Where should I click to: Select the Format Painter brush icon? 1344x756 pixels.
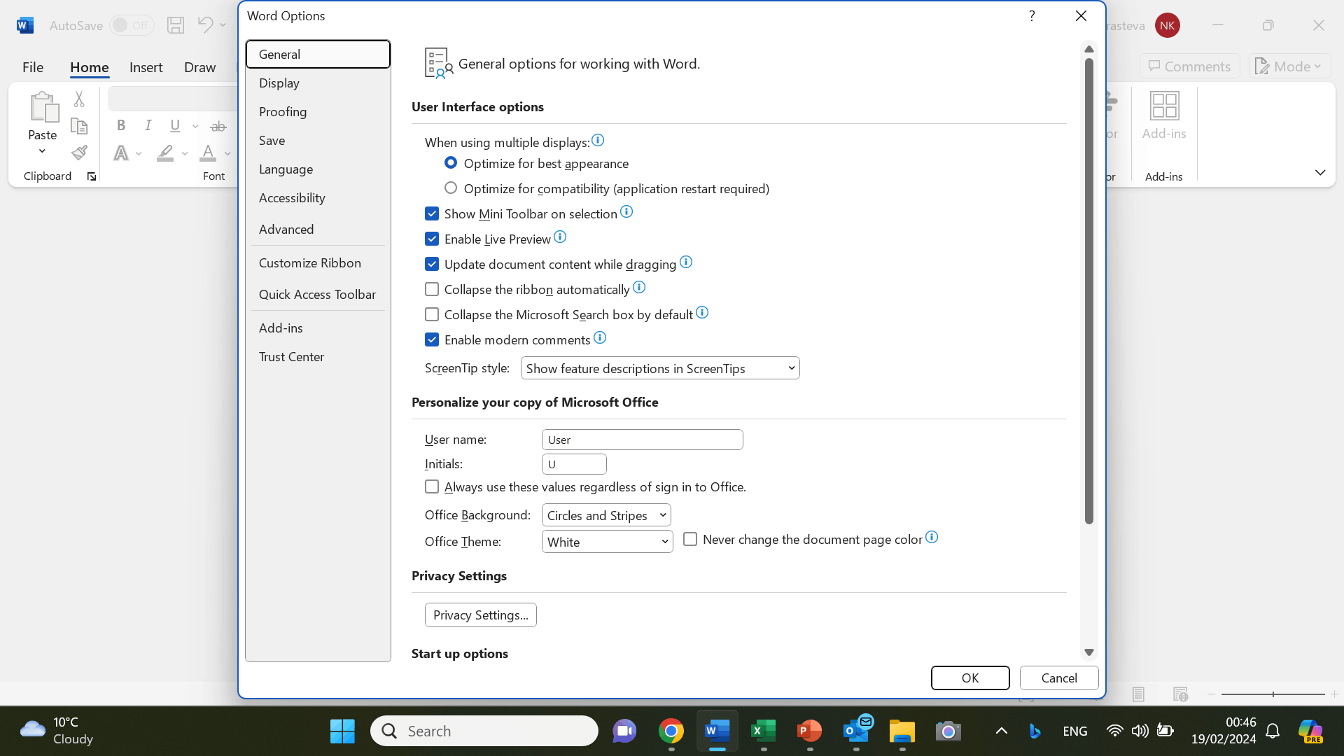point(79,153)
